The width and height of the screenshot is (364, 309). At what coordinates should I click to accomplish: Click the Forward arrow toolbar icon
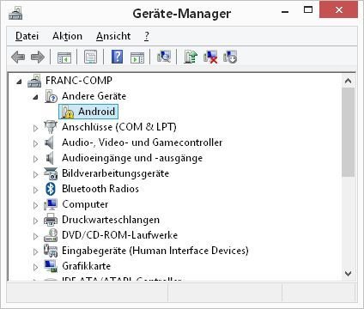coord(38,57)
